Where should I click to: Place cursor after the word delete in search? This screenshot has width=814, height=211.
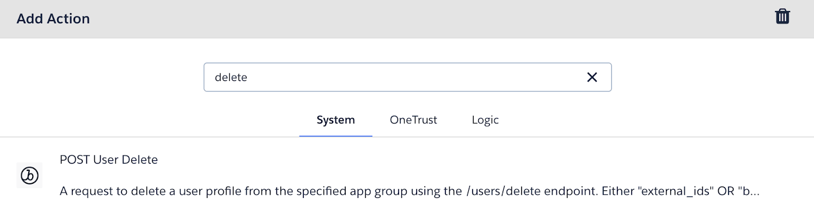tap(248, 77)
